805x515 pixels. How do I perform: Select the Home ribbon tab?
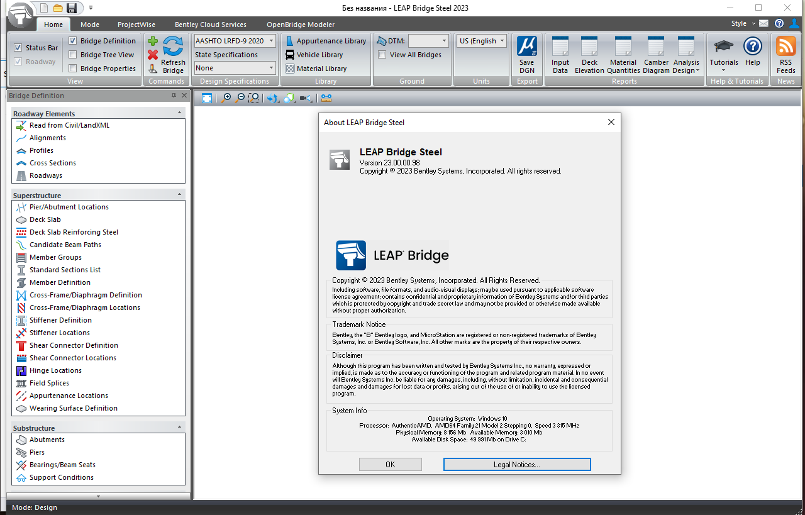click(53, 25)
